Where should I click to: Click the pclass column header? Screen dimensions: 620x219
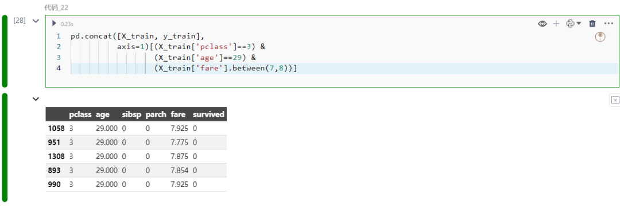(80, 114)
